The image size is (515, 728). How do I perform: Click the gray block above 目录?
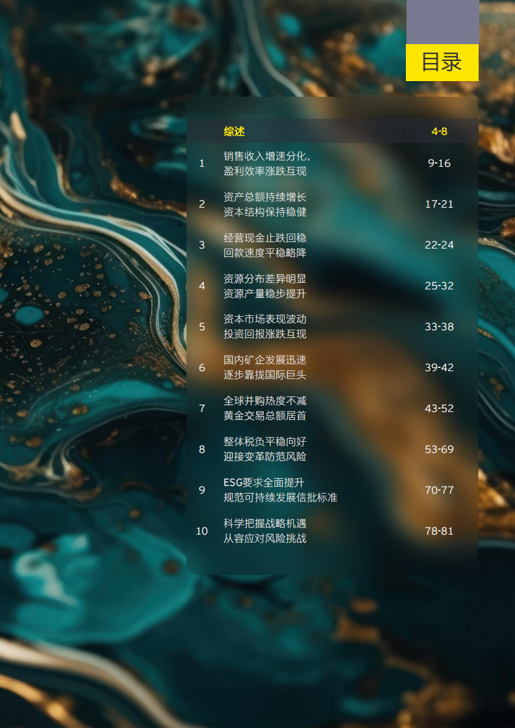coord(442,21)
